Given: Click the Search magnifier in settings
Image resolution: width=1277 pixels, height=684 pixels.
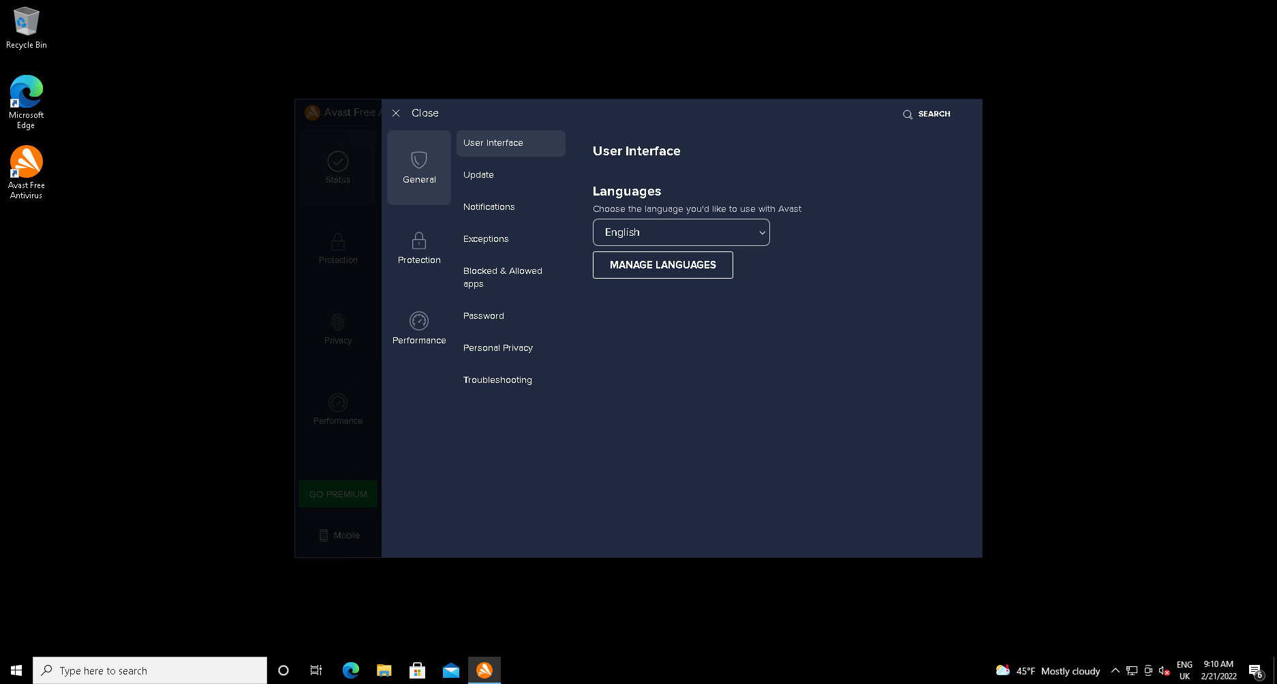Looking at the screenshot, I should click(908, 114).
